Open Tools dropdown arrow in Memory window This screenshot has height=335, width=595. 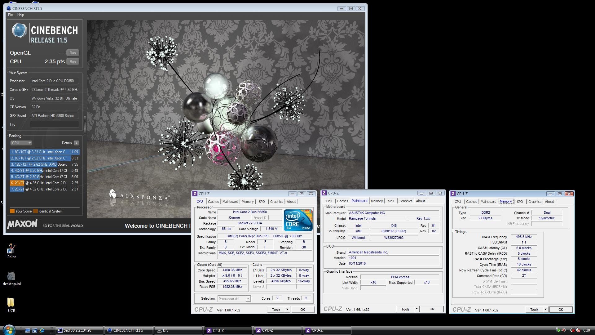(x=545, y=310)
